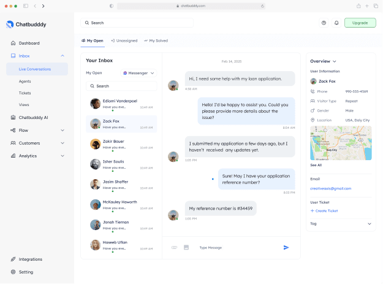Screen dimensions: 383x284
Task: Click the browser tab overview icon
Action: (376, 6)
